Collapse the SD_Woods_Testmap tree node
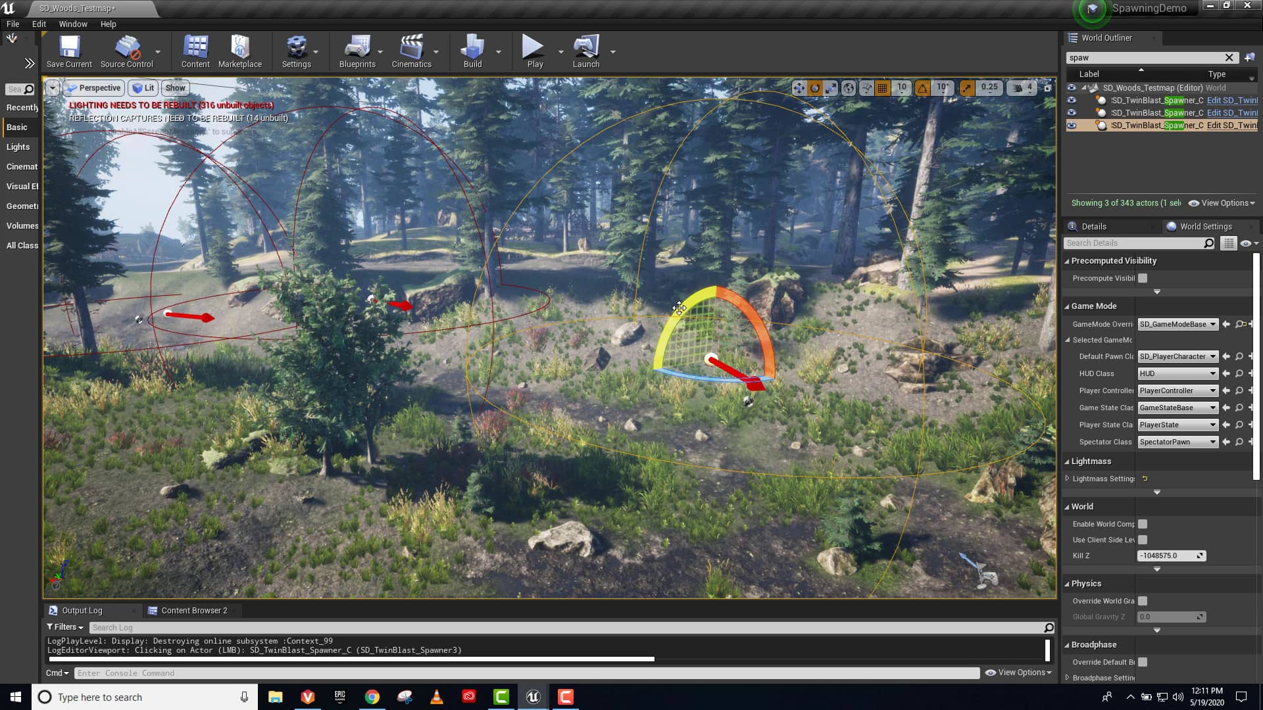Viewport: 1263px width, 710px height. (x=1083, y=87)
